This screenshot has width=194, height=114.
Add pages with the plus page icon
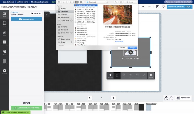coord(166,98)
